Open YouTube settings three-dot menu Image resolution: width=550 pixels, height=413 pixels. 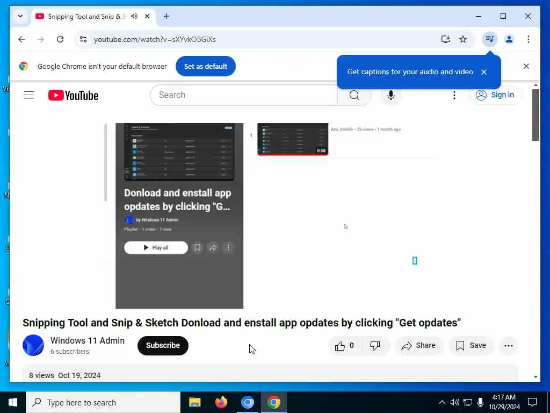[454, 95]
